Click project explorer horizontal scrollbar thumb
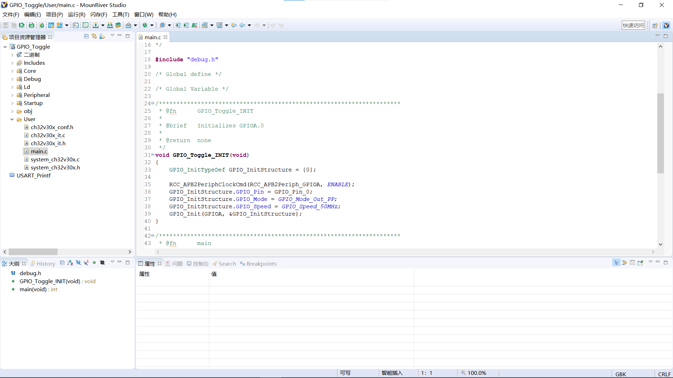This screenshot has height=378, width=673. point(33,252)
